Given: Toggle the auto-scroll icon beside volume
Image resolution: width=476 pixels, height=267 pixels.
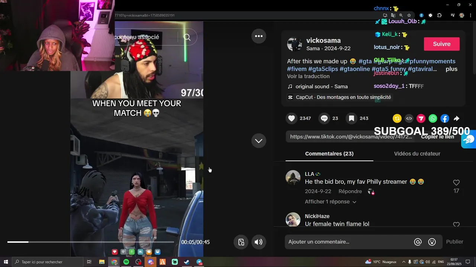Looking at the screenshot, I should pyautogui.click(x=241, y=242).
